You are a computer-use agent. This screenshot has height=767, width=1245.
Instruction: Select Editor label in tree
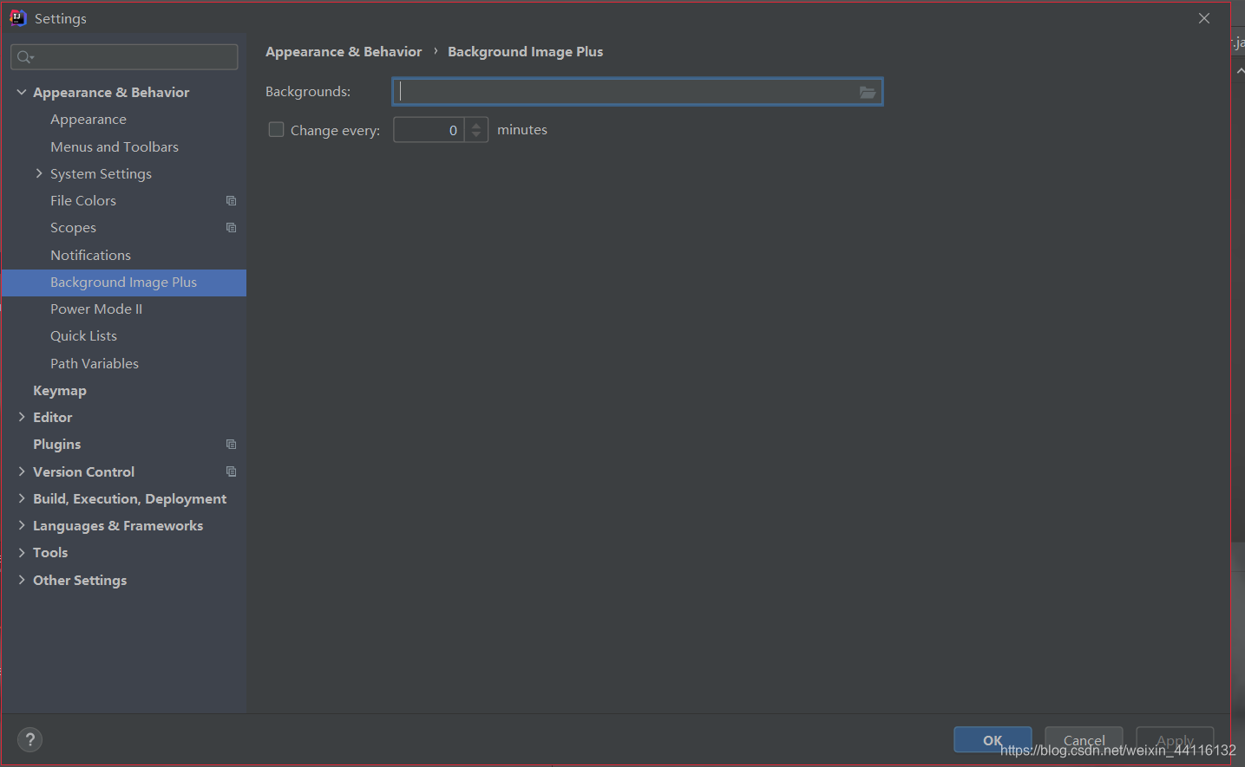[x=52, y=417]
